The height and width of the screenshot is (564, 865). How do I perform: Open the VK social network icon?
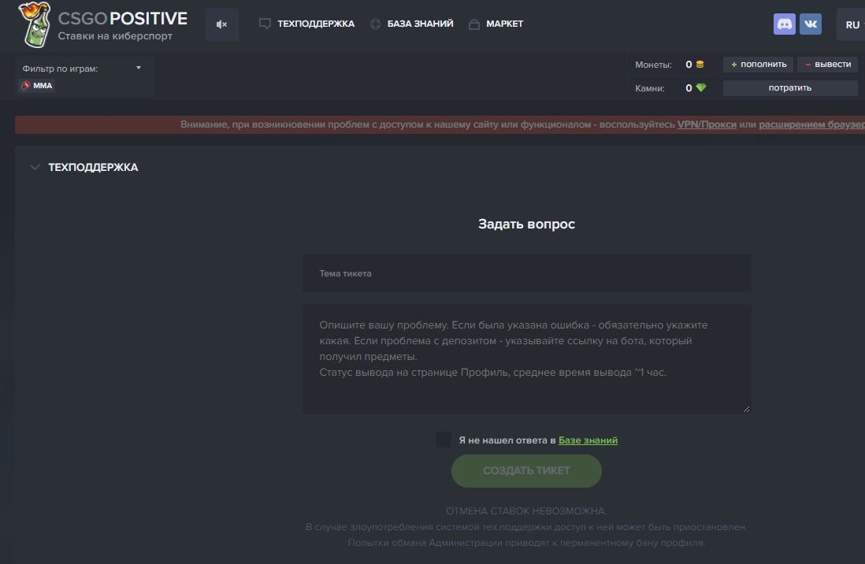pyautogui.click(x=811, y=24)
